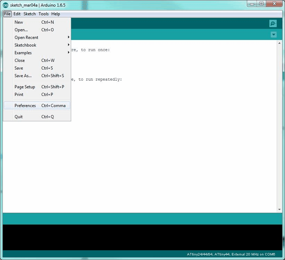
Task: Open the Tools menu
Action: tap(43, 14)
